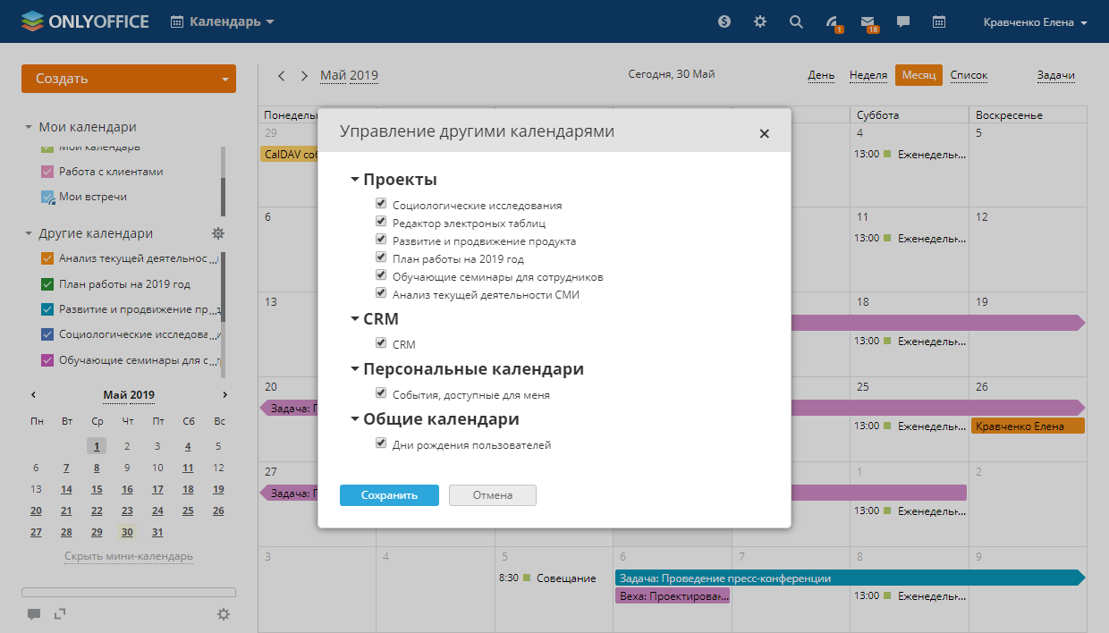Screen dimensions: 1109x633
Task: Click the orange Анализ текущей деятельности color box
Action: click(x=48, y=259)
